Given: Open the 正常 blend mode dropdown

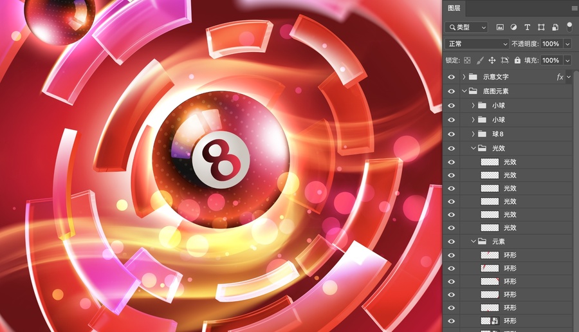Looking at the screenshot, I should (x=477, y=44).
